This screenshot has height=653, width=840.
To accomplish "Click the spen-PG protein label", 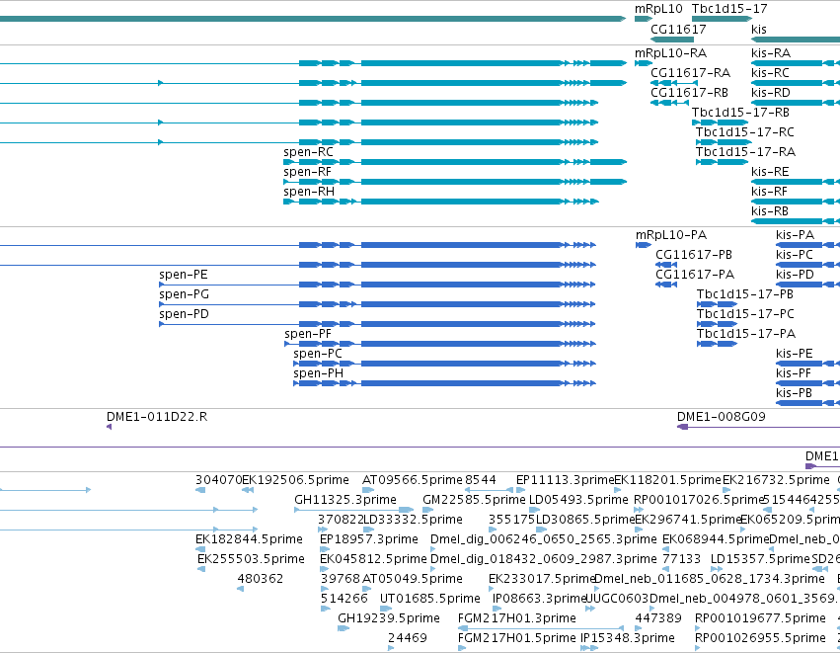I will click(185, 294).
